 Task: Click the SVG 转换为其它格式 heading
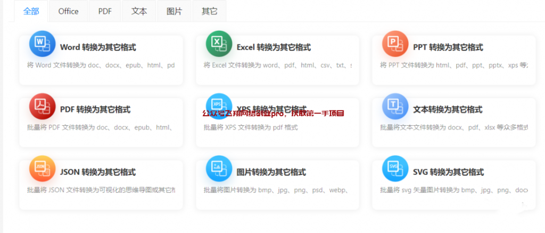click(449, 172)
